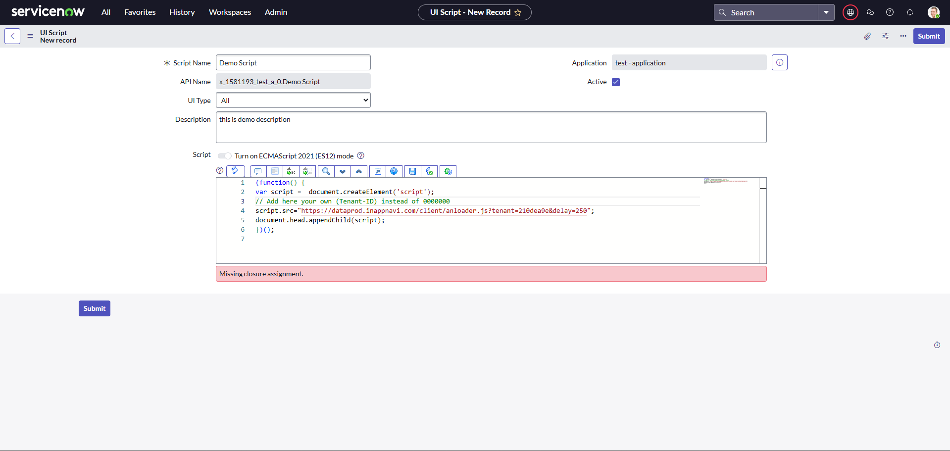Open the notifications bell

(x=909, y=12)
